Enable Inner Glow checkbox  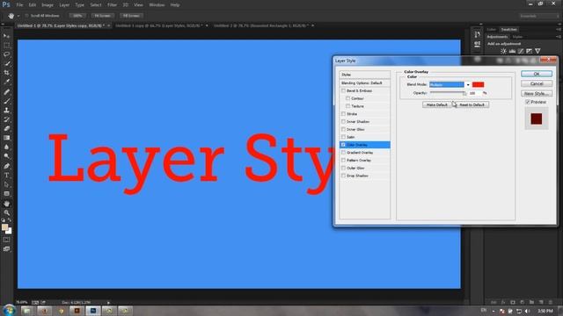click(343, 129)
